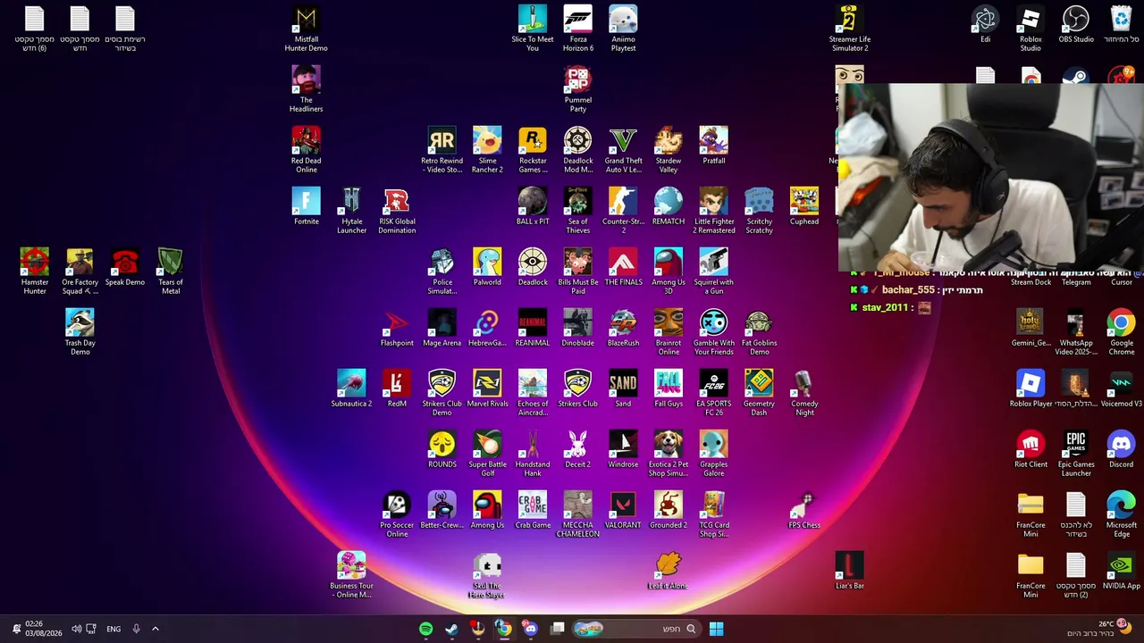This screenshot has height=643, width=1144.
Task: Open the Palworld shortcut
Action: pos(487,268)
